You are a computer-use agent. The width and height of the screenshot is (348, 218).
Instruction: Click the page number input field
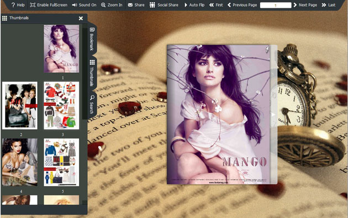276,5
